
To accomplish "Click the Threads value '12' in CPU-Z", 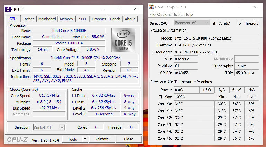I will (131, 127).
